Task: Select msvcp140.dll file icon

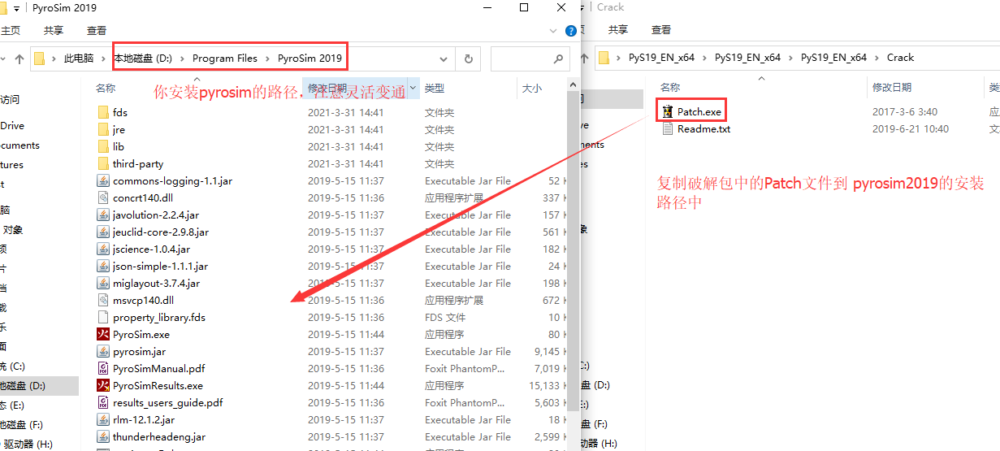Action: pos(103,300)
